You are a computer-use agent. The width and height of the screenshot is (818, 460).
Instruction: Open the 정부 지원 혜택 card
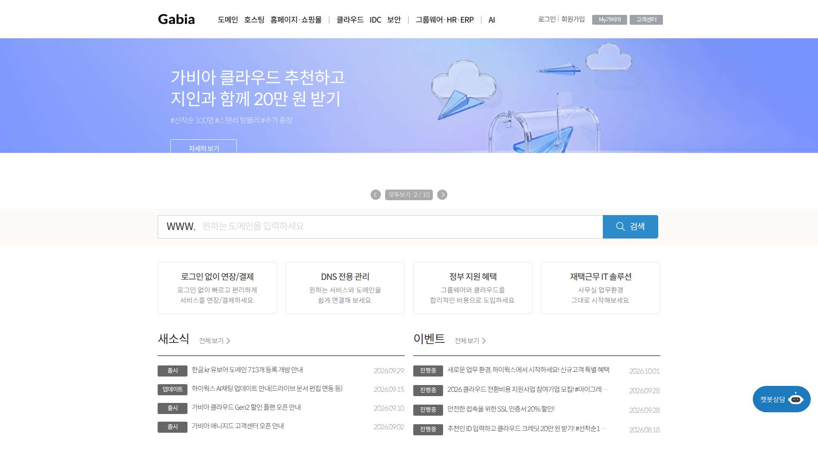click(x=473, y=288)
